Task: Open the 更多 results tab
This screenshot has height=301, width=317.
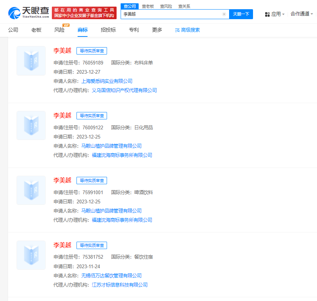Action: tap(157, 30)
